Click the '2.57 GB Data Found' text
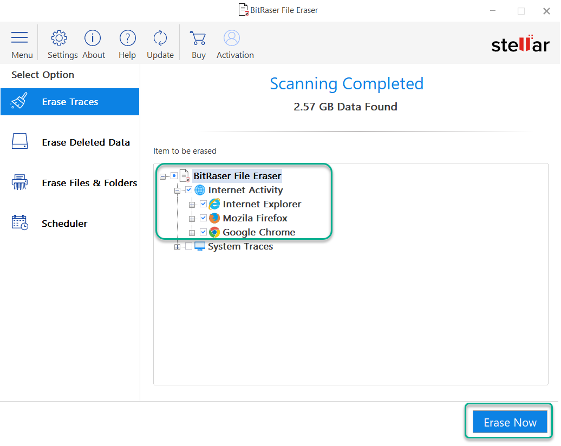The height and width of the screenshot is (446, 561). [345, 107]
